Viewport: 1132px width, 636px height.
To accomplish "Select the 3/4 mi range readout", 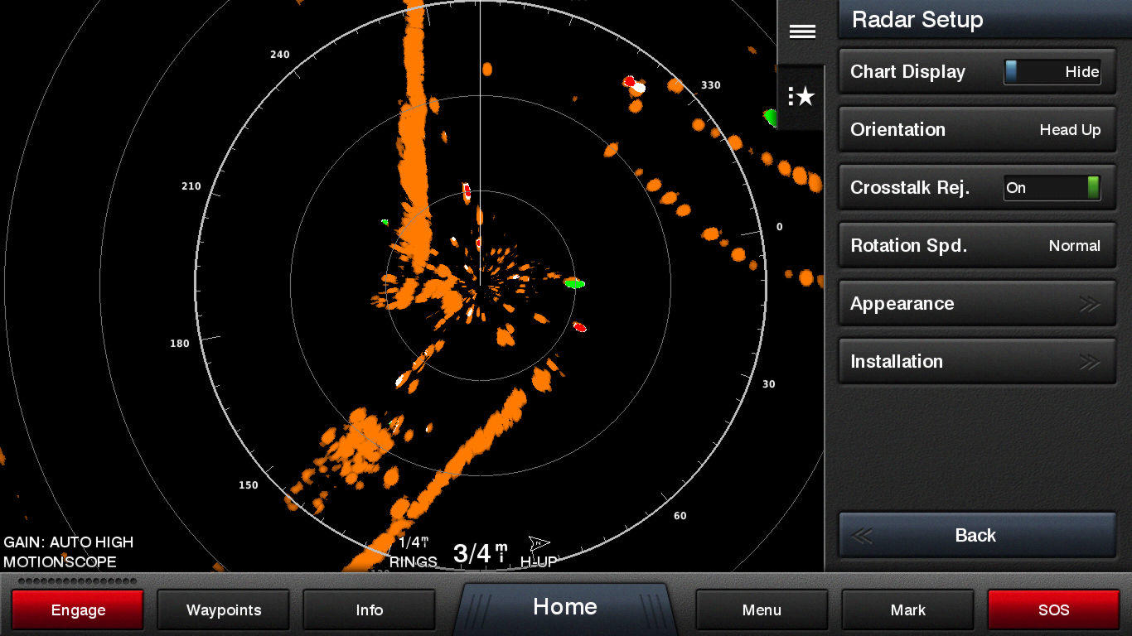I will [481, 553].
